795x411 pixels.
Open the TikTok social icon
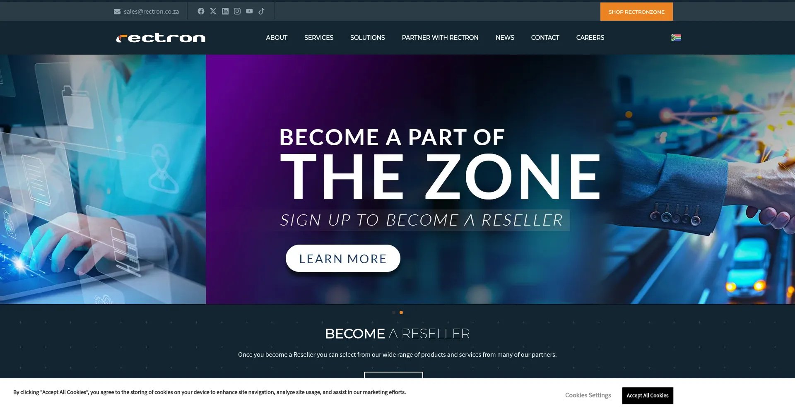(261, 11)
